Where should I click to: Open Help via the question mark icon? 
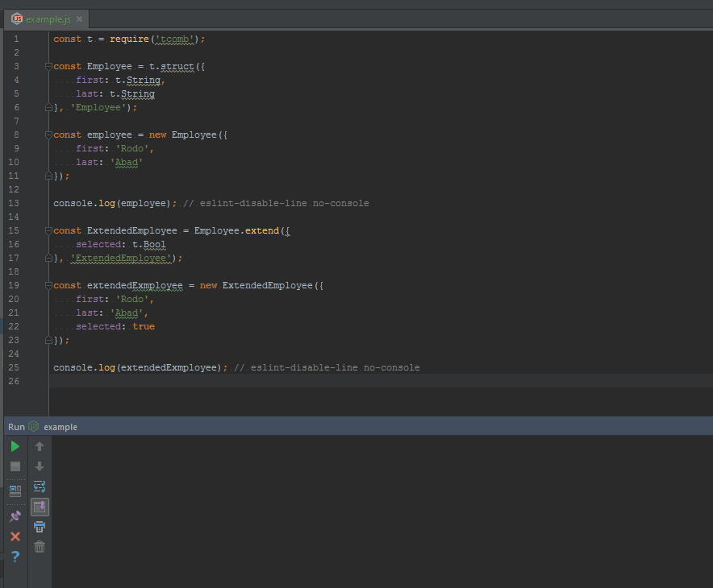(15, 557)
